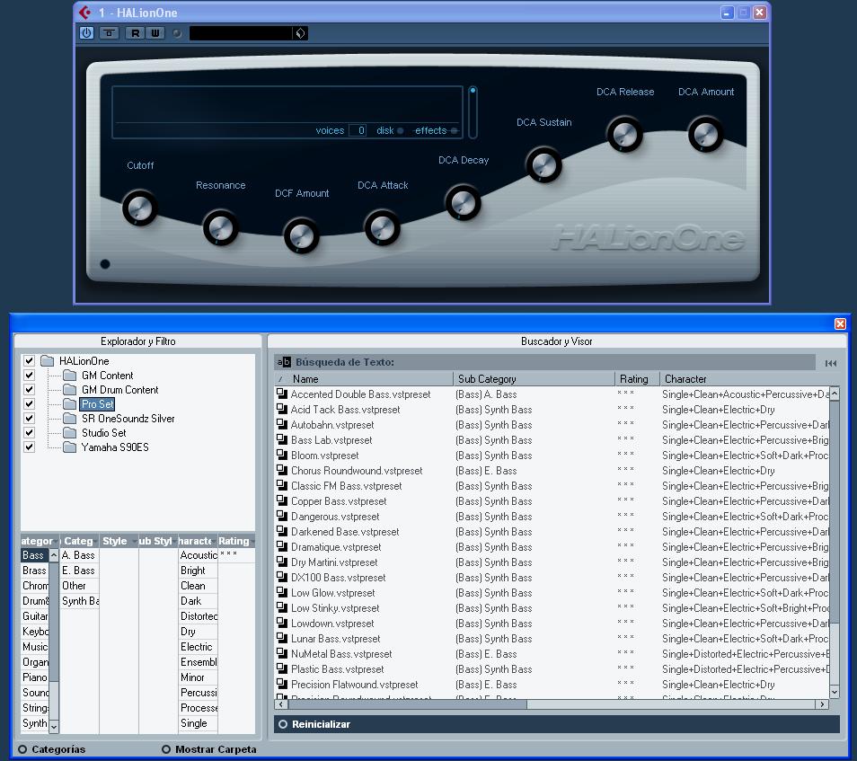Image resolution: width=857 pixels, height=761 pixels.
Task: Click the voices count field
Action: [358, 130]
